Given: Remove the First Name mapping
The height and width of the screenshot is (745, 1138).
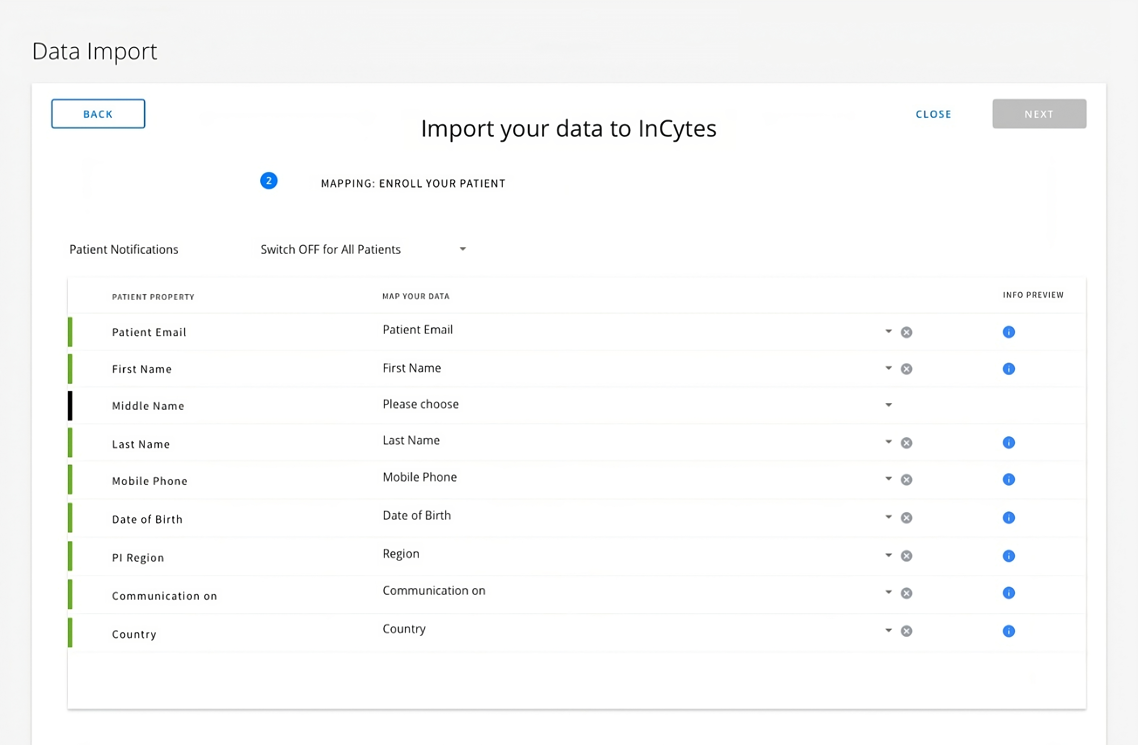Looking at the screenshot, I should click(x=907, y=369).
